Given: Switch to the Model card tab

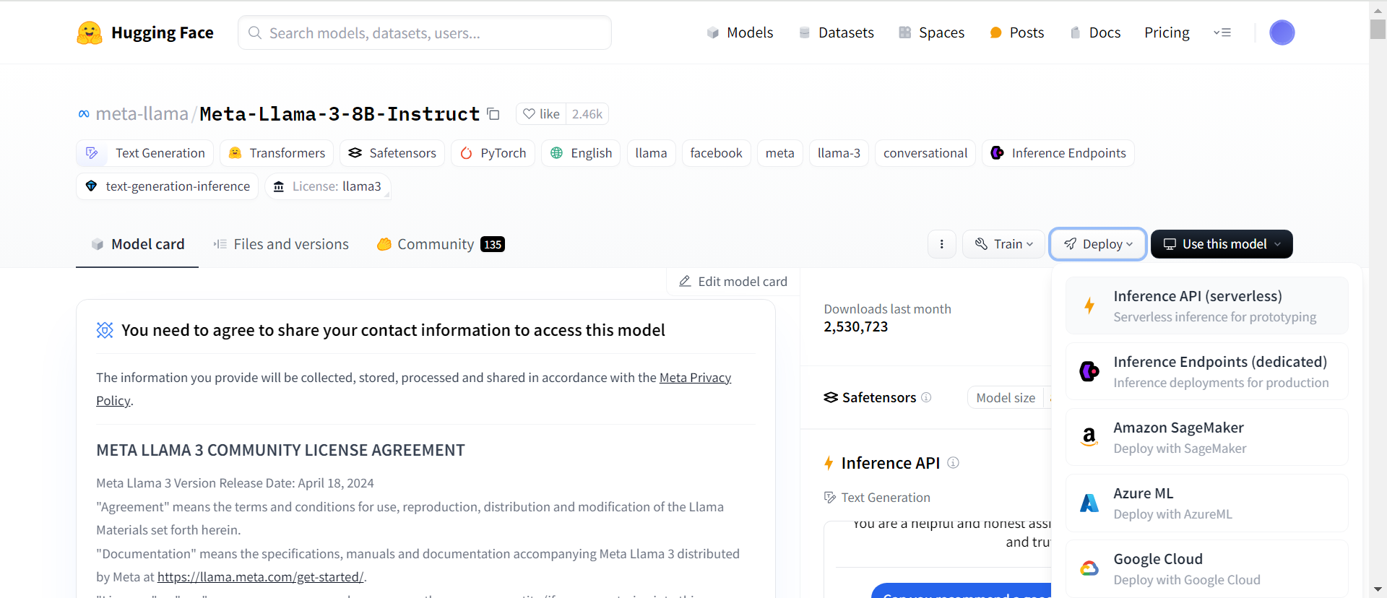Looking at the screenshot, I should 137,244.
